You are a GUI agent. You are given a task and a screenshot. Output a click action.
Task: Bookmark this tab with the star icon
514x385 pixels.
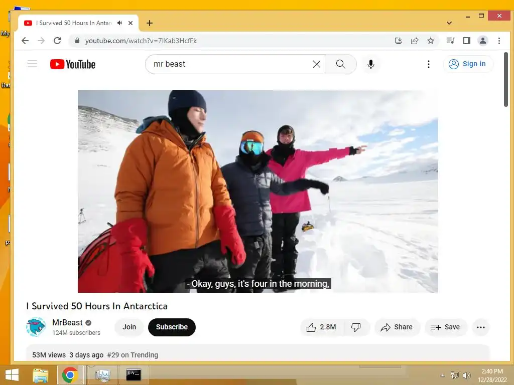[431, 41]
